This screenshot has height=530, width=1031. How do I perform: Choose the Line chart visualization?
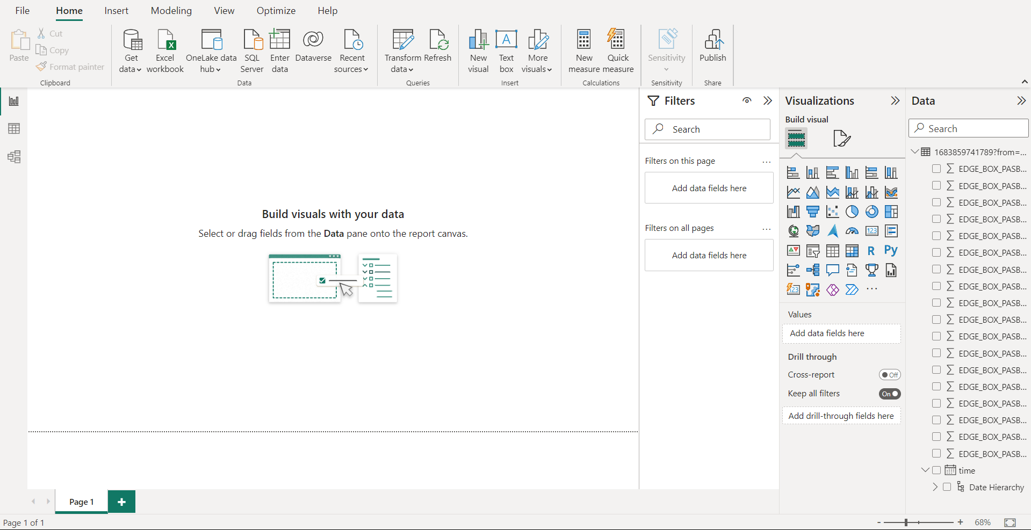point(793,192)
